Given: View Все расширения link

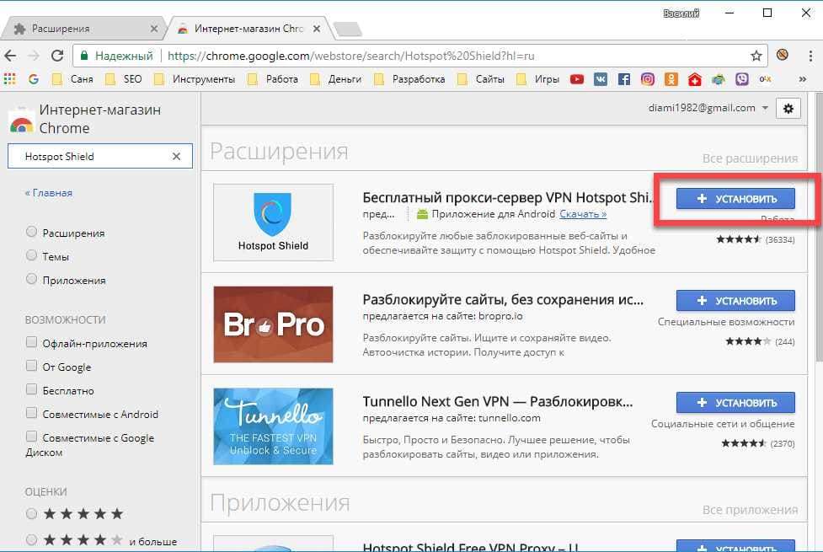Looking at the screenshot, I should (750, 158).
